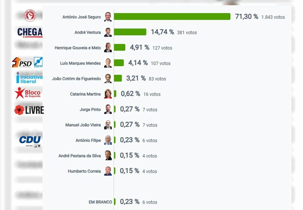Click the 71,30 % green result bar
This screenshot has height=210, width=303.
pos(172,17)
